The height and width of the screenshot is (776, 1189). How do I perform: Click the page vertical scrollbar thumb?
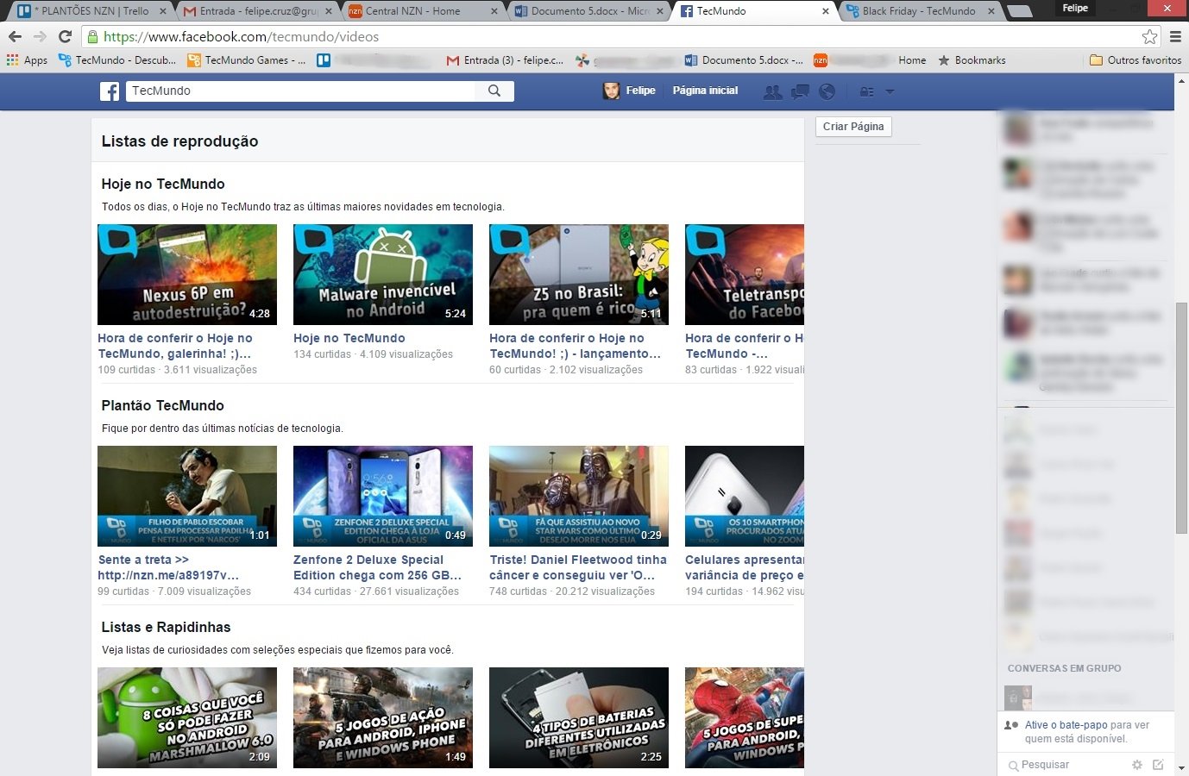(1181, 417)
